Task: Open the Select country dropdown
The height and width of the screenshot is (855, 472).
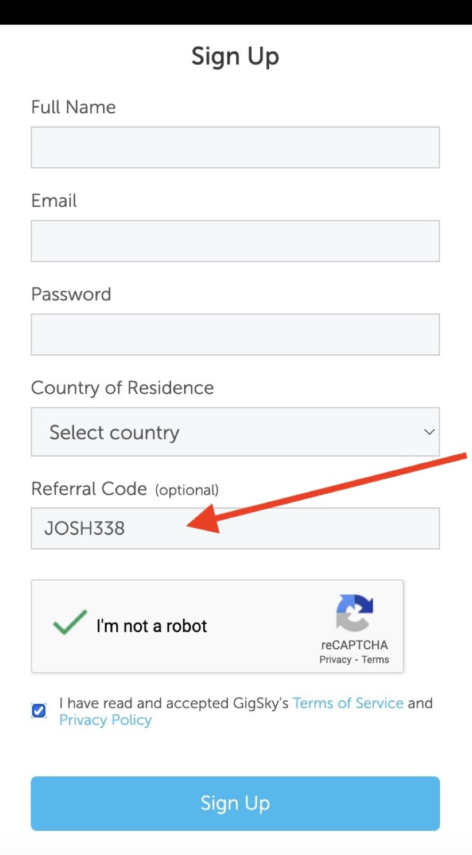Action: (235, 432)
